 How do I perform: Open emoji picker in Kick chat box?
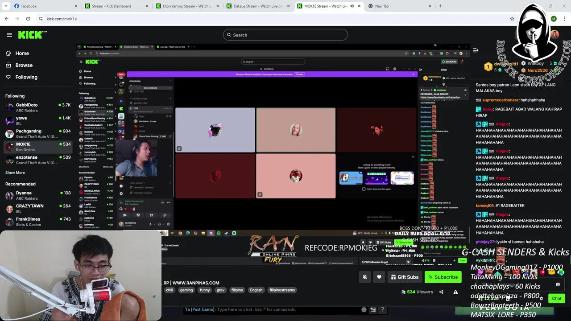tap(558, 284)
